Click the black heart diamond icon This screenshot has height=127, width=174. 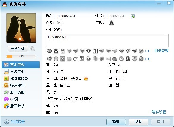88,51
